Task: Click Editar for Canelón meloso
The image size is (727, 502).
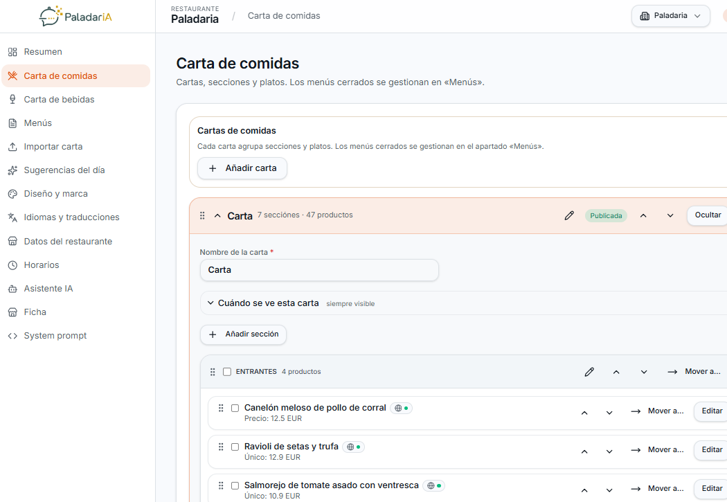Action: (x=712, y=411)
